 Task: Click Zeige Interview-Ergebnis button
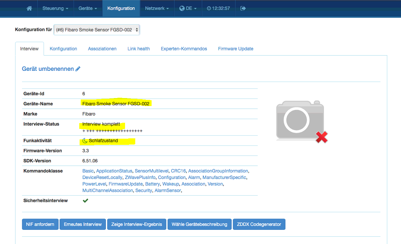point(137,224)
